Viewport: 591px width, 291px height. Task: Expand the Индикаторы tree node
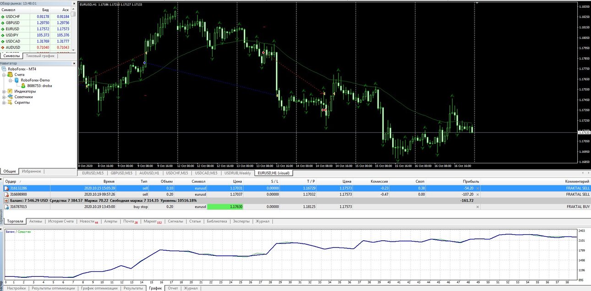4,91
